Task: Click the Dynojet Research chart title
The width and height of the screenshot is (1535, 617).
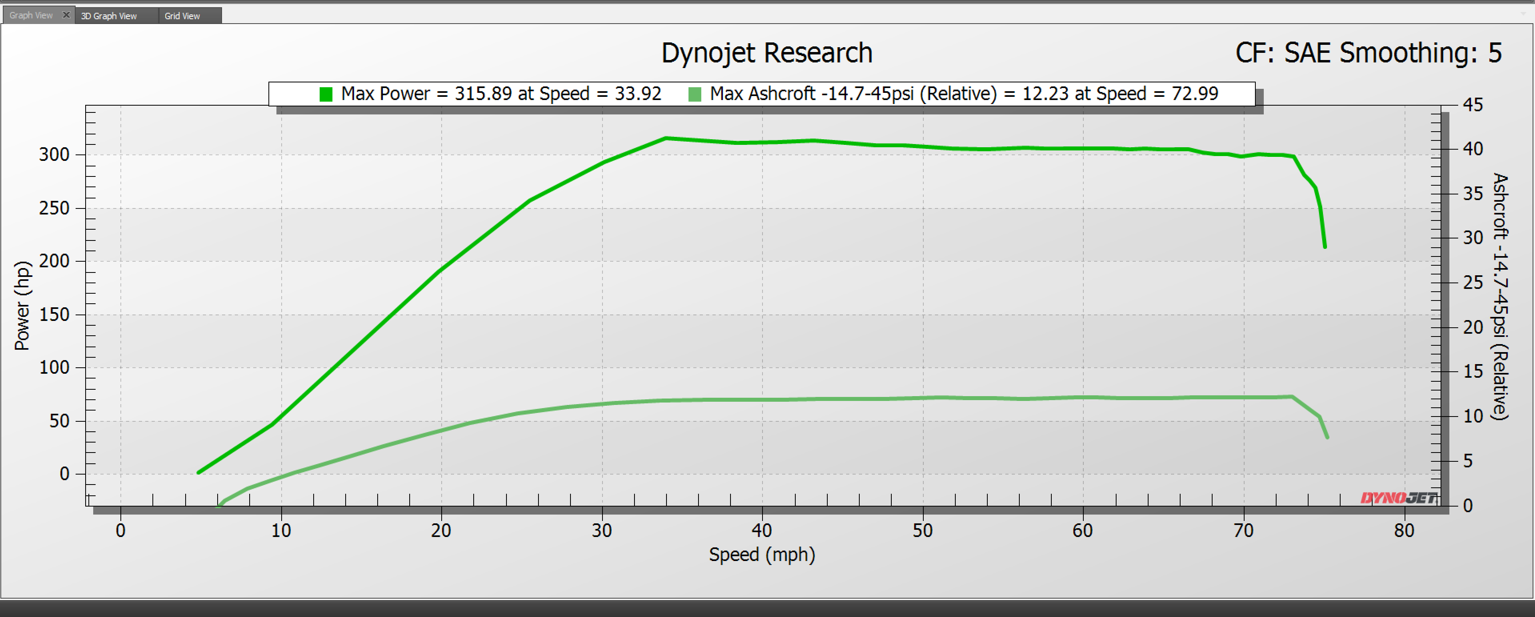Action: click(x=766, y=53)
